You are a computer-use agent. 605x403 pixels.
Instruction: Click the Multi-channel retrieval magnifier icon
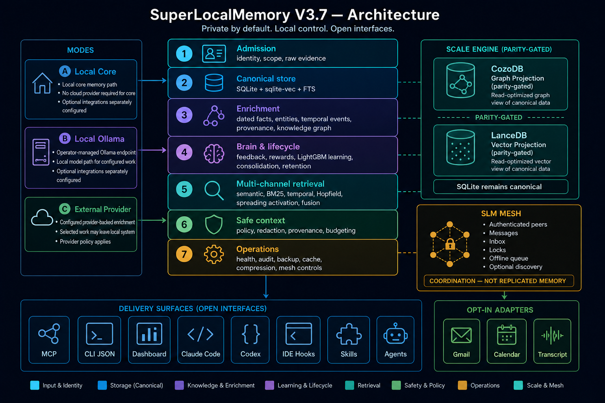(214, 190)
